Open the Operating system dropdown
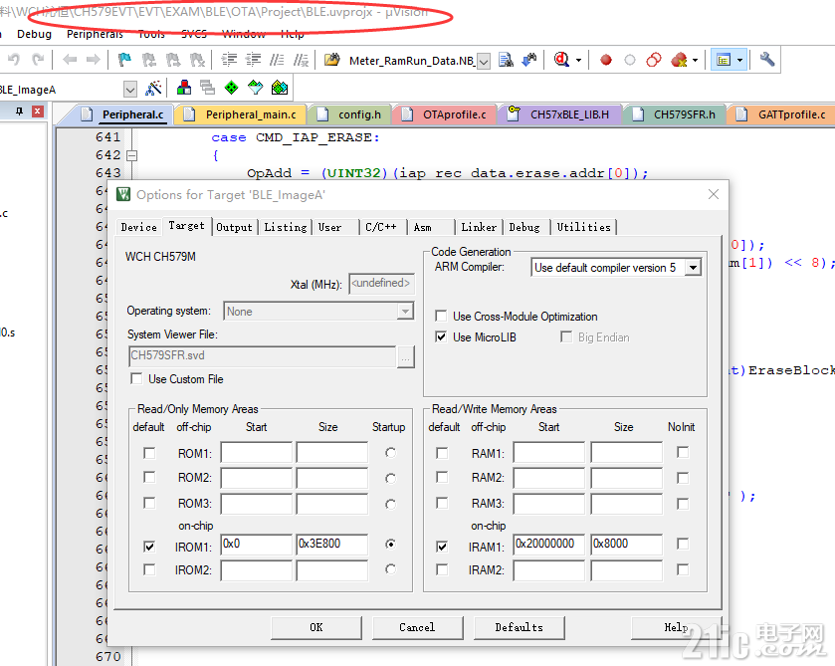The width and height of the screenshot is (835, 666). [x=405, y=311]
